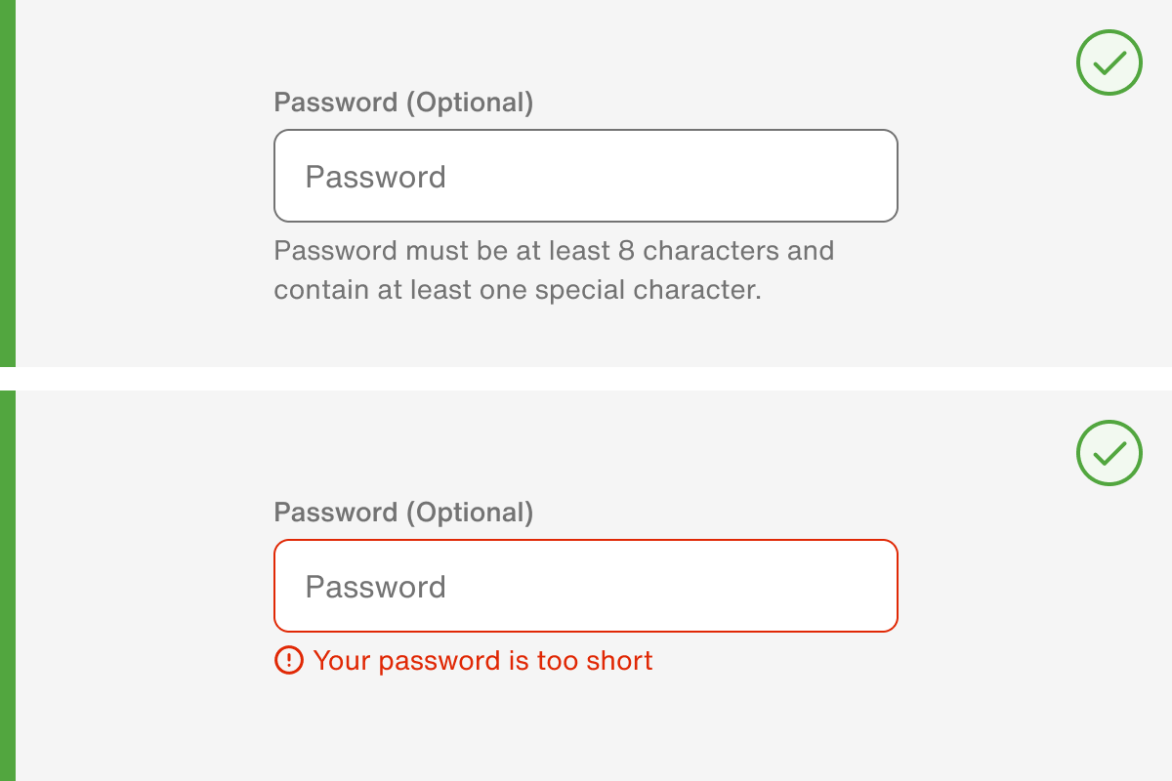Click the top green checkmark circle icon
1172x781 pixels.
pyautogui.click(x=1109, y=62)
